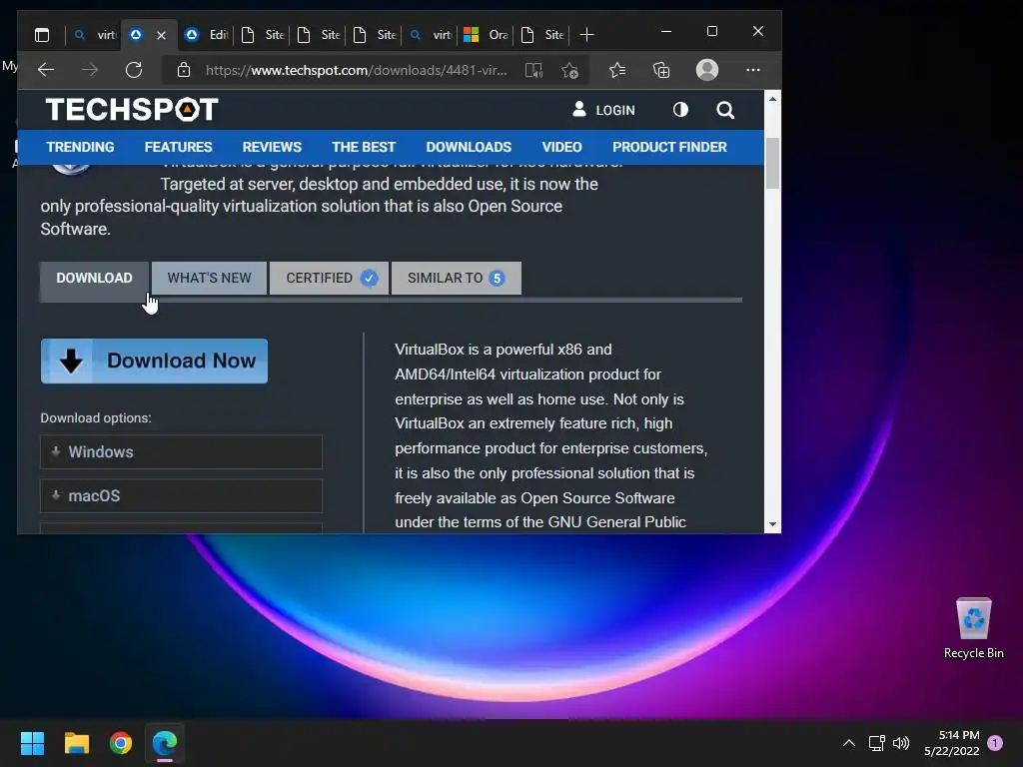The height and width of the screenshot is (767, 1023).
Task: Click the scrollbar up arrow
Action: 772,99
